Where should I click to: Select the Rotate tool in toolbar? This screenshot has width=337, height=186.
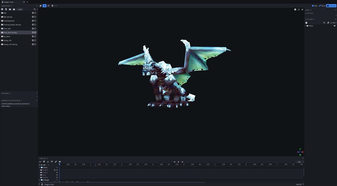coord(48,6)
